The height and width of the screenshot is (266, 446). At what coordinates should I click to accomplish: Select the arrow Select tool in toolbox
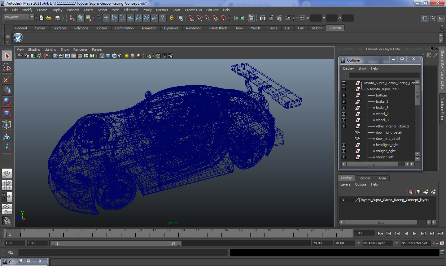[x=7, y=56]
